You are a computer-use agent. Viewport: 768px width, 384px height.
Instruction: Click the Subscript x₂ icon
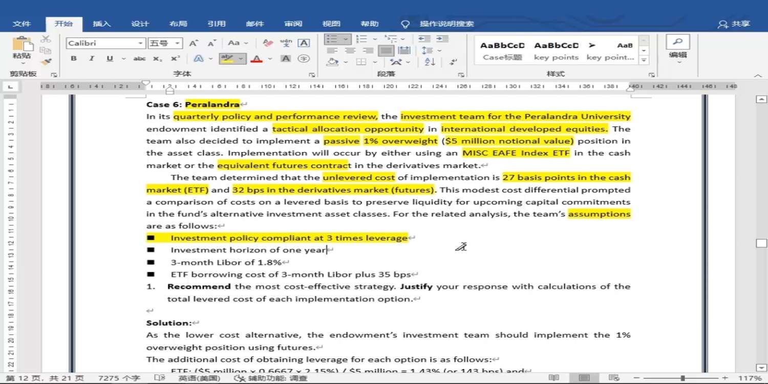point(157,59)
